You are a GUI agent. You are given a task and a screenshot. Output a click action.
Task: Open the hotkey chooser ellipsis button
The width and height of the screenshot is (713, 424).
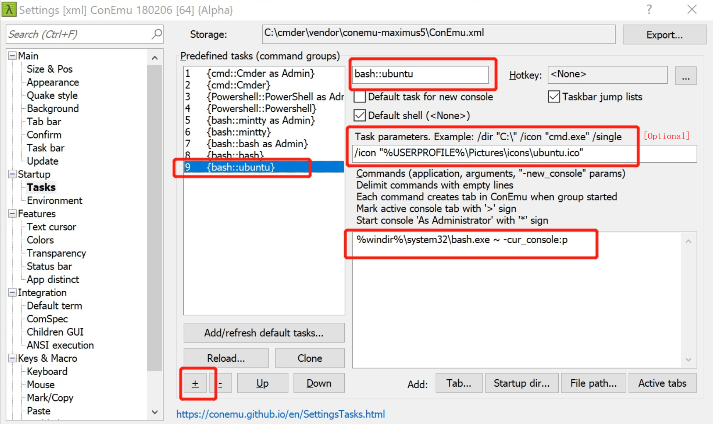pyautogui.click(x=686, y=76)
